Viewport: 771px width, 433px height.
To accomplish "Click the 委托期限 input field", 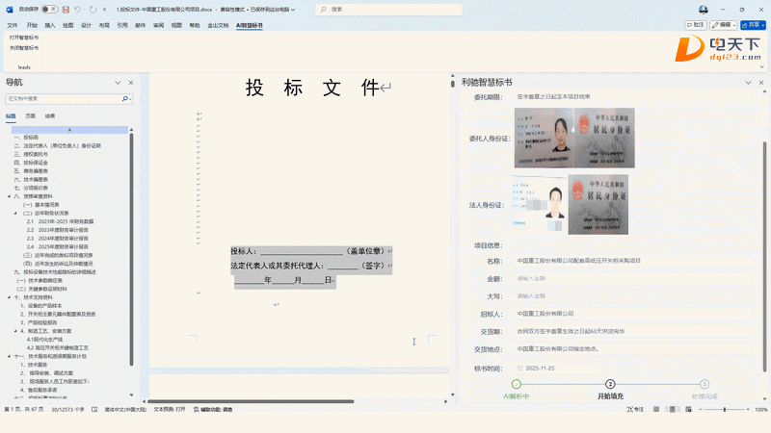I will pos(633,97).
